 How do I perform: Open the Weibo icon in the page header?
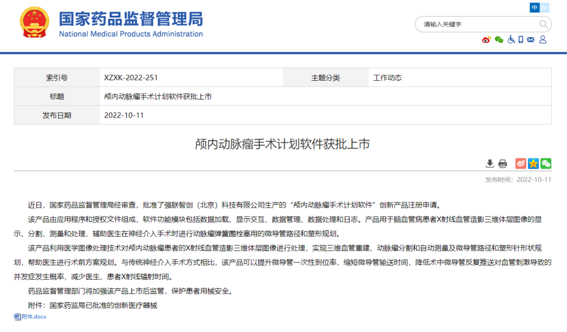(486, 40)
